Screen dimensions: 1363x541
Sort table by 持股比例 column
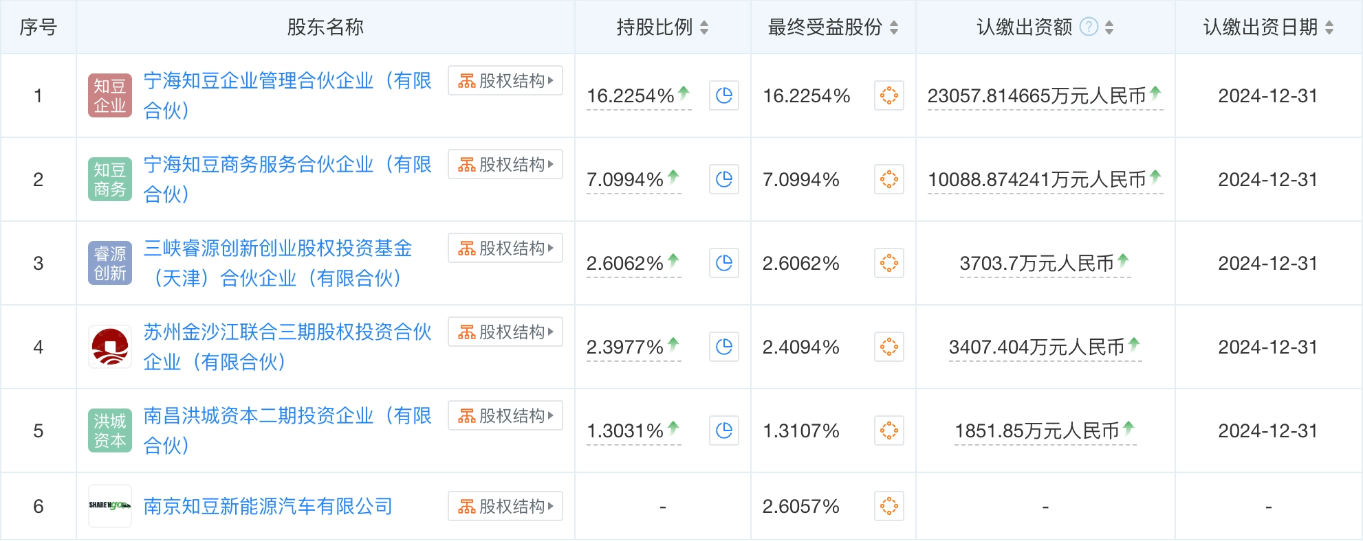[704, 27]
